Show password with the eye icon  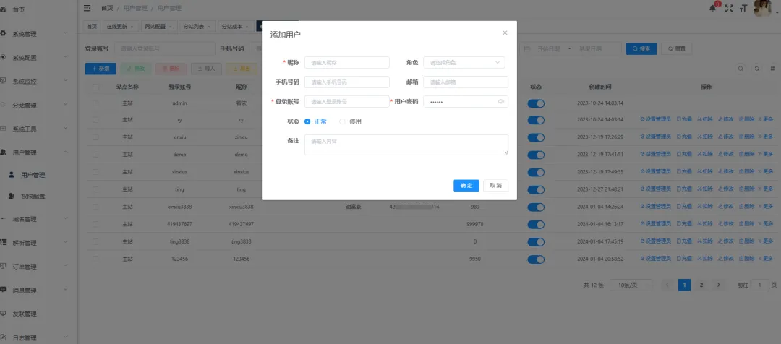tap(500, 102)
